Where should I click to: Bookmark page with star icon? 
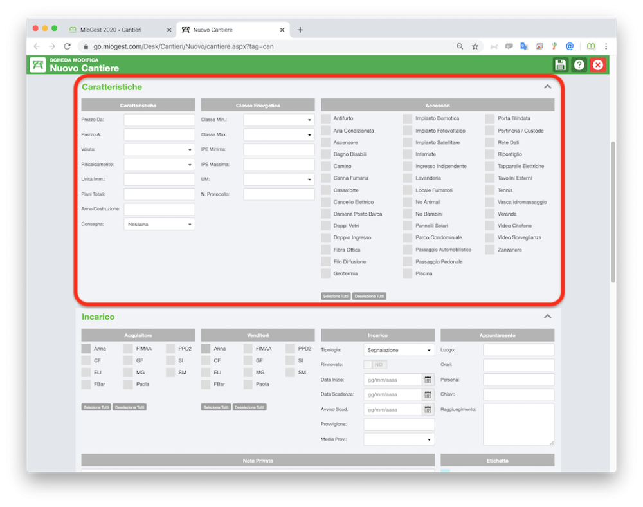coord(475,46)
